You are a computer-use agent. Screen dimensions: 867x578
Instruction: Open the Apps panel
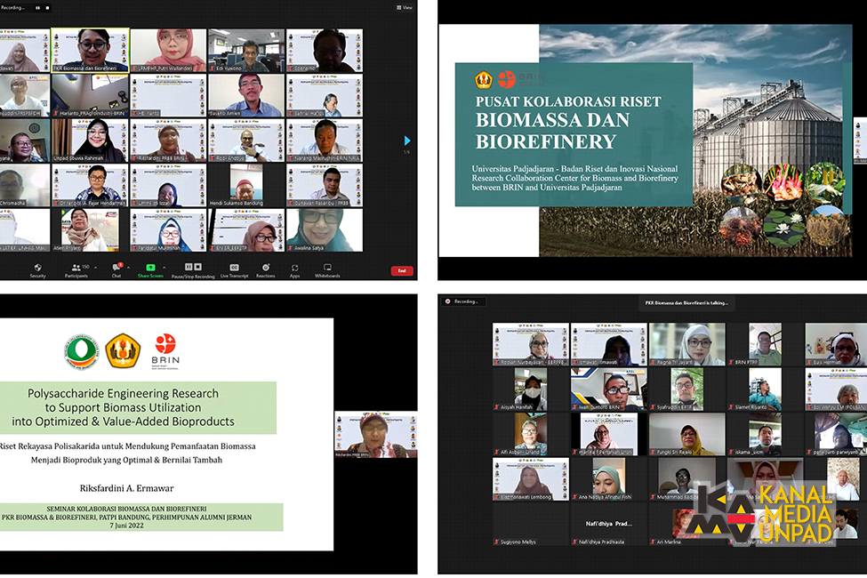294,269
